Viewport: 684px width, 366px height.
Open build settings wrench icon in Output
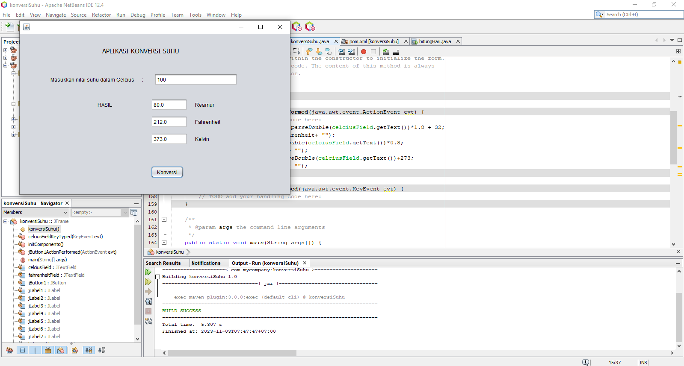(148, 321)
